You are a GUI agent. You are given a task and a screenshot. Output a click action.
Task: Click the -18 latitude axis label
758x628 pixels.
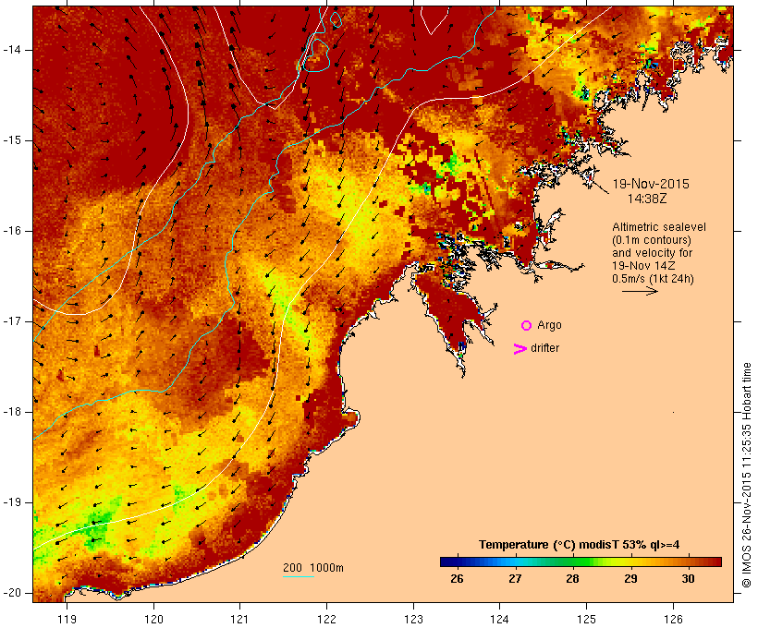click(11, 412)
